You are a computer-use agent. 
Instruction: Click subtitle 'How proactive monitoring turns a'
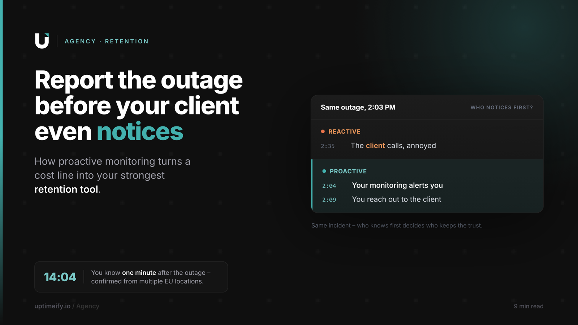pos(112,161)
